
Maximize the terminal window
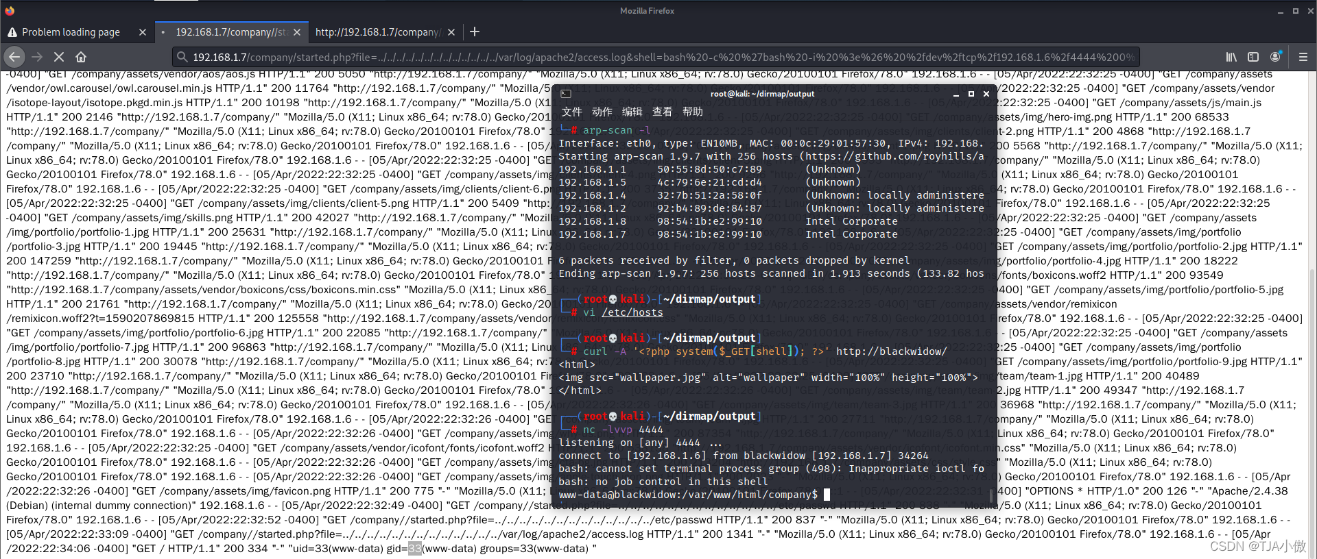(x=971, y=94)
